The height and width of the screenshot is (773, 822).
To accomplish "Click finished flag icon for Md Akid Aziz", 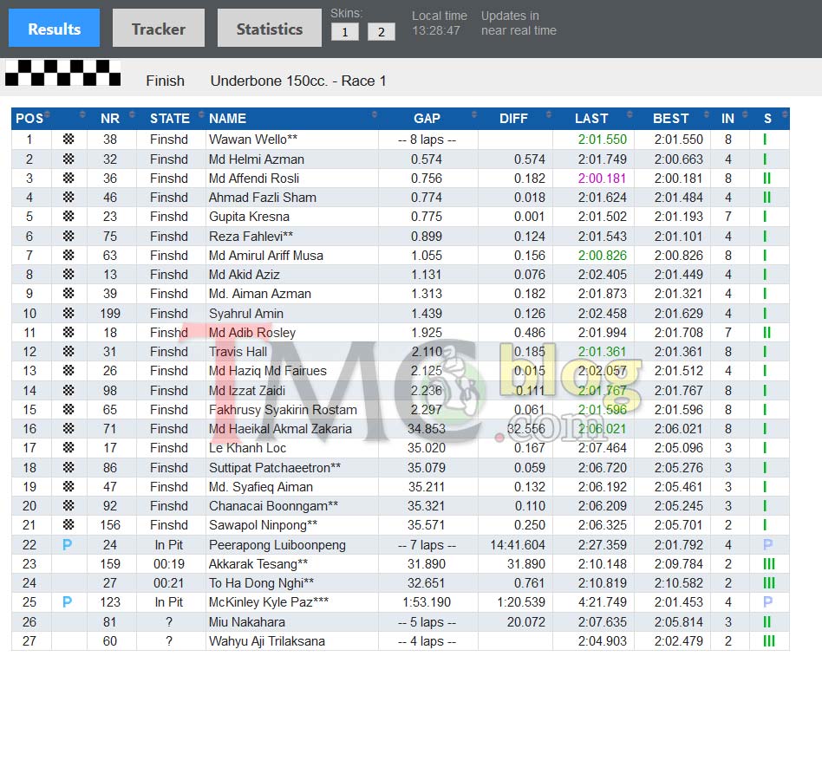I will (68, 274).
